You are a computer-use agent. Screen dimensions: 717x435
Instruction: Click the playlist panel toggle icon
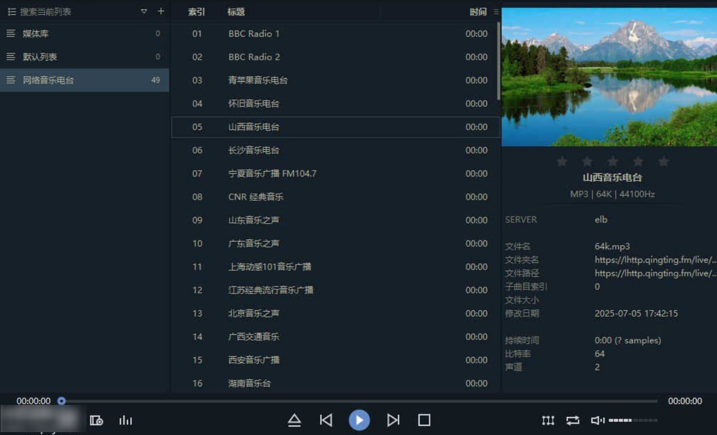[x=97, y=421]
